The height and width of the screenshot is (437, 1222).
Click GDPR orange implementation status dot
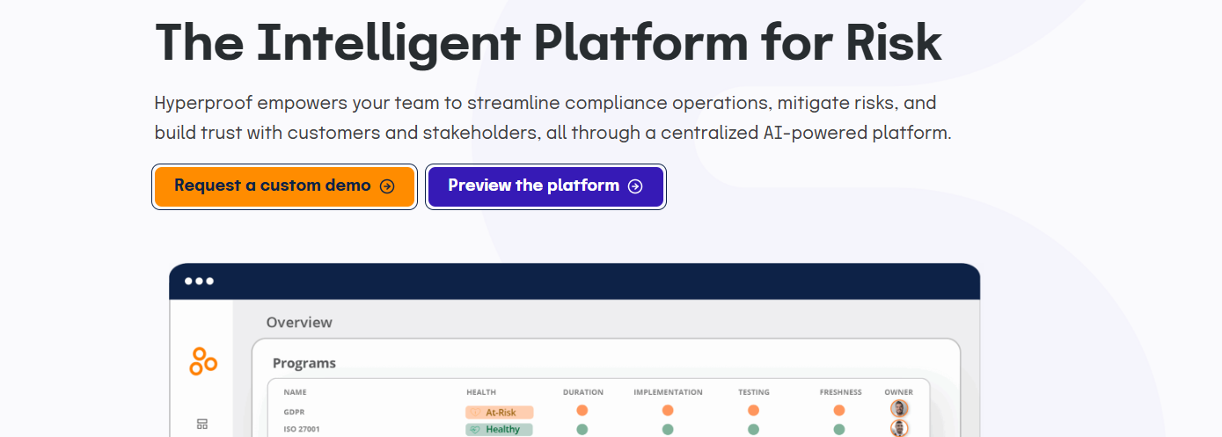pyautogui.click(x=668, y=411)
